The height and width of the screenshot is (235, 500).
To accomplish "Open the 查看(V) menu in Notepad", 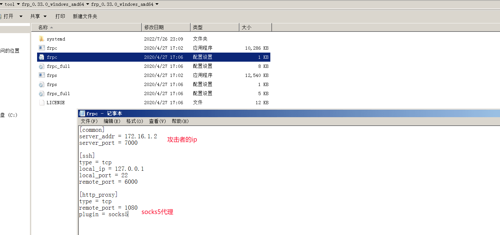I will [157, 121].
